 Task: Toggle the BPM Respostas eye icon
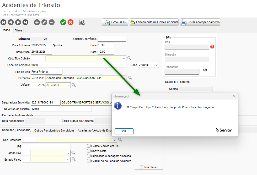(x=205, y=70)
